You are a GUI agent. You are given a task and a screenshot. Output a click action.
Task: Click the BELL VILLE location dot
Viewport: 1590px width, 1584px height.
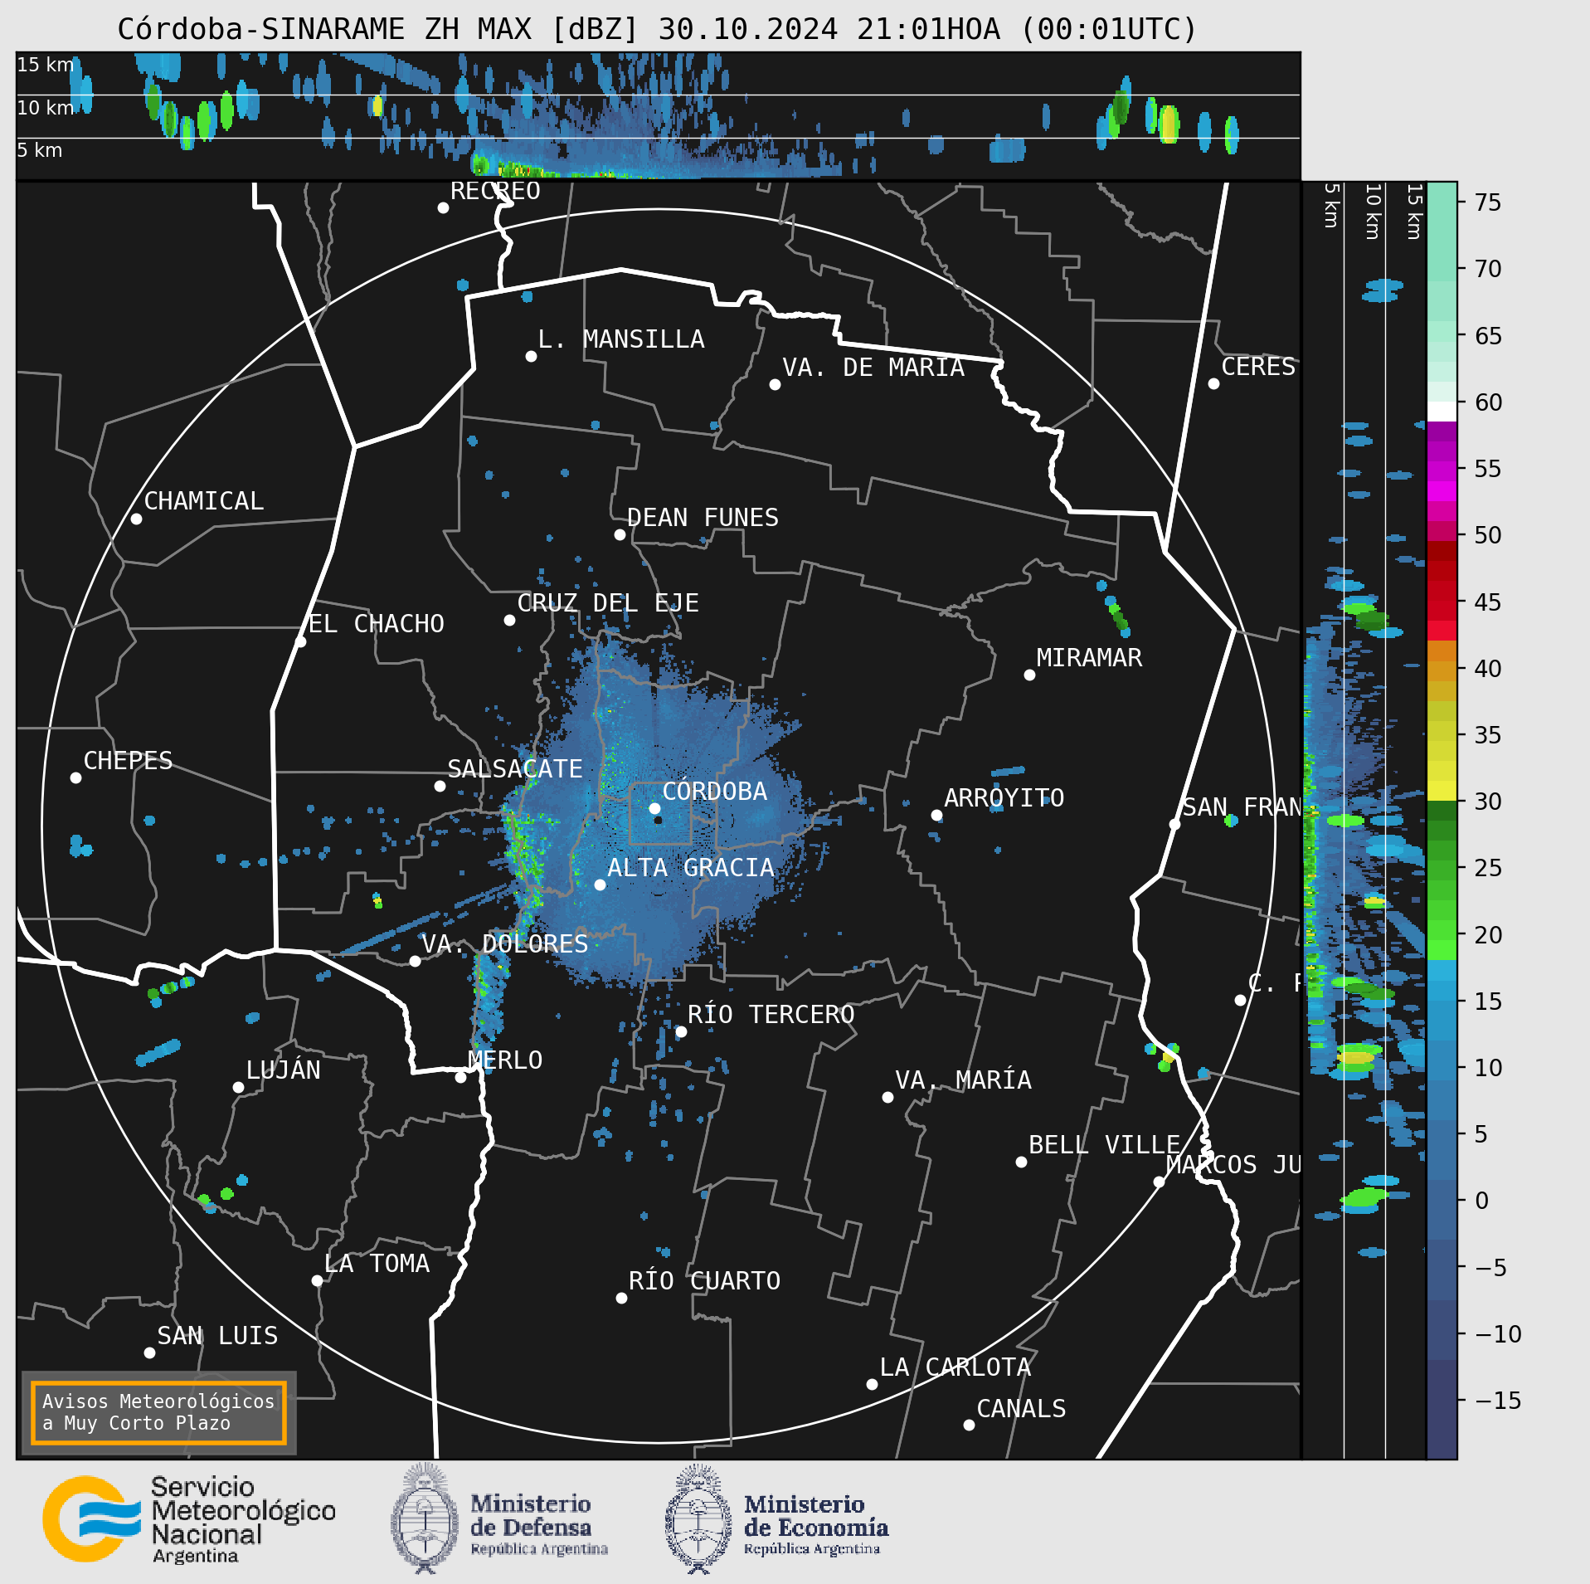point(1021,1162)
